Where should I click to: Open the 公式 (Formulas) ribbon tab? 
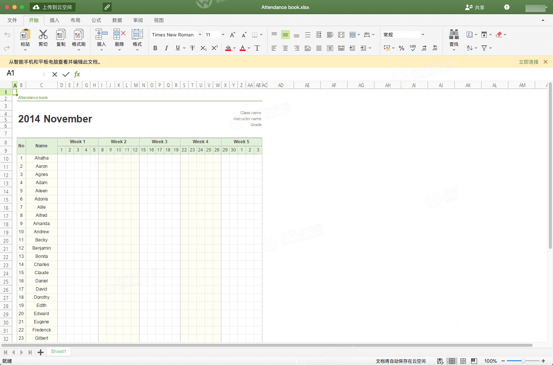pyautogui.click(x=96, y=20)
